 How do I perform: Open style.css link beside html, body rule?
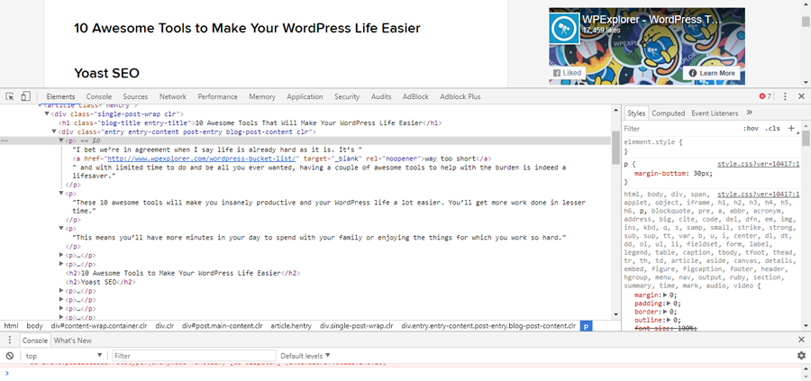[x=758, y=195]
